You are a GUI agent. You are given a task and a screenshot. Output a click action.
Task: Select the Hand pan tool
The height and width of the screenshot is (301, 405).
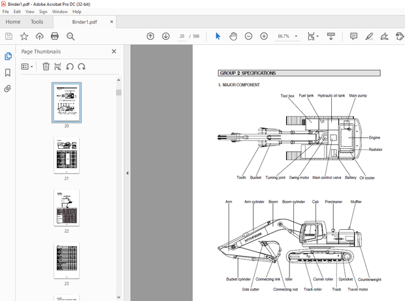click(x=233, y=36)
